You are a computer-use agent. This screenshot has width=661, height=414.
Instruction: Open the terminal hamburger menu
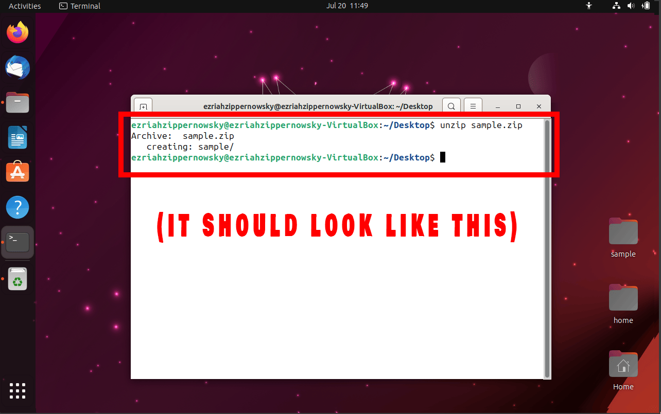tap(473, 106)
